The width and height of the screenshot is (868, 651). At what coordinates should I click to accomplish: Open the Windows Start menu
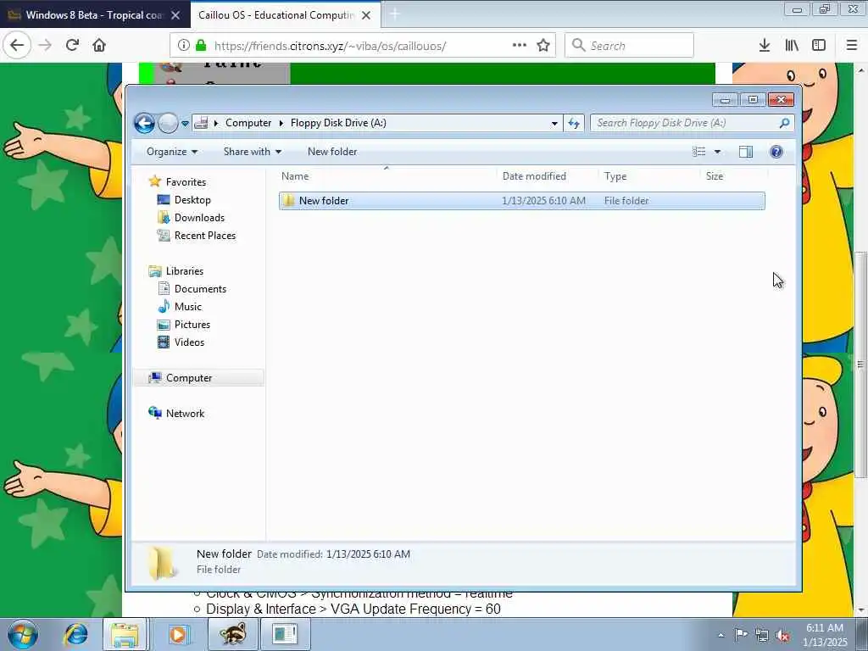tap(23, 634)
